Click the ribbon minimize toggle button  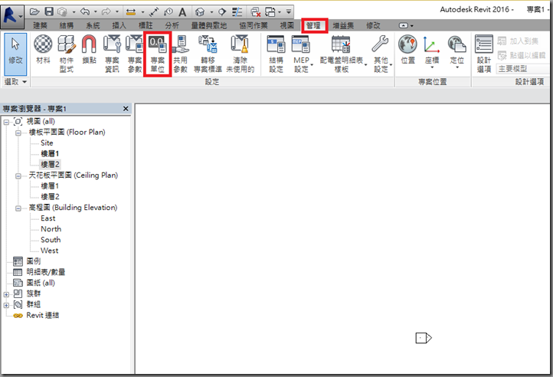404,25
